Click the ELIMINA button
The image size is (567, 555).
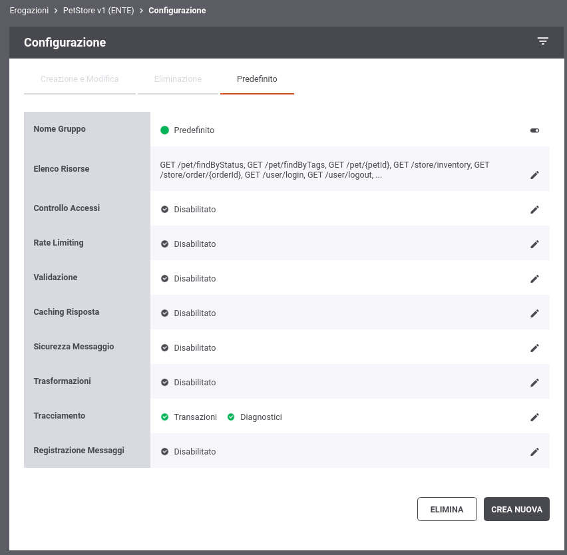[x=447, y=509]
